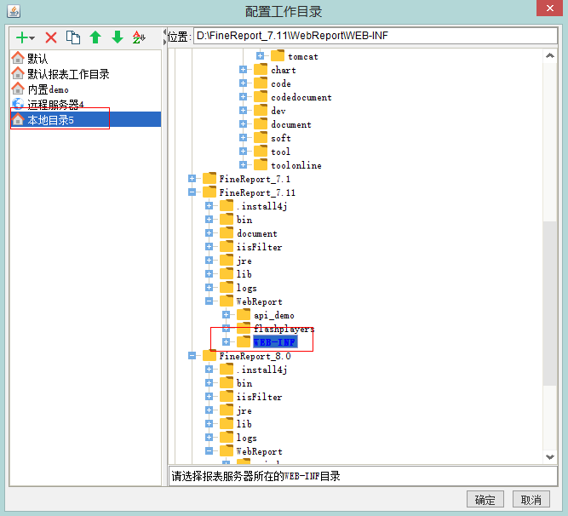Click the FineReport_8.0 folder icon
568x516 pixels.
coord(209,355)
